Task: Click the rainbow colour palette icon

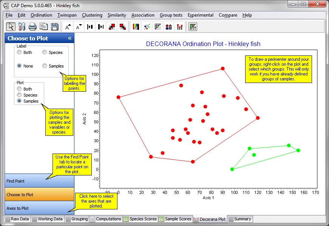Action: click(136, 27)
